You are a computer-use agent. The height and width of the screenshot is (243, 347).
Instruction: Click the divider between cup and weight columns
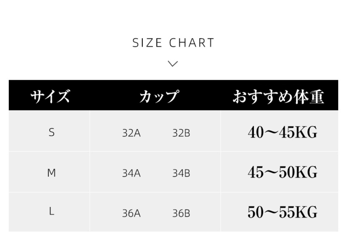click(221, 171)
